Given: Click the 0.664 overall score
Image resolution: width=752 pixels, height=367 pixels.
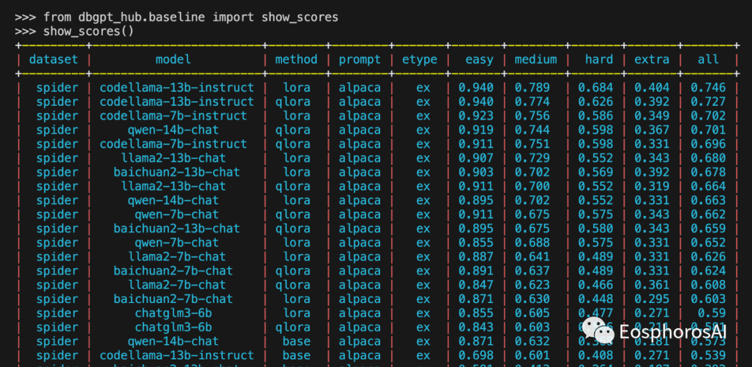Looking at the screenshot, I should pyautogui.click(x=708, y=186).
